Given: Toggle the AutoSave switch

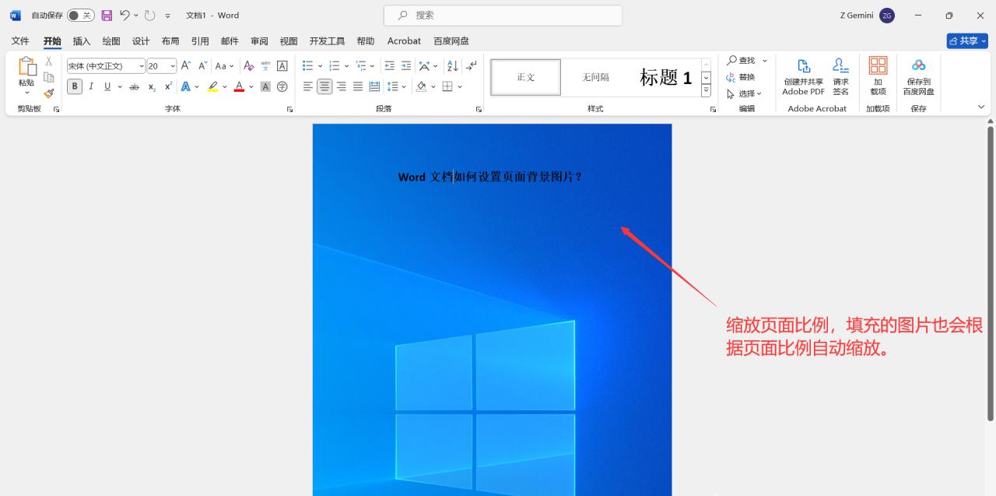Looking at the screenshot, I should pos(80,15).
